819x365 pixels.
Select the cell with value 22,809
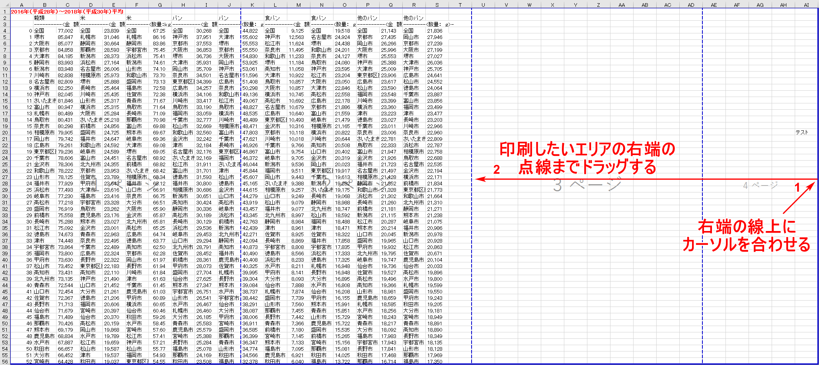(x=437, y=139)
